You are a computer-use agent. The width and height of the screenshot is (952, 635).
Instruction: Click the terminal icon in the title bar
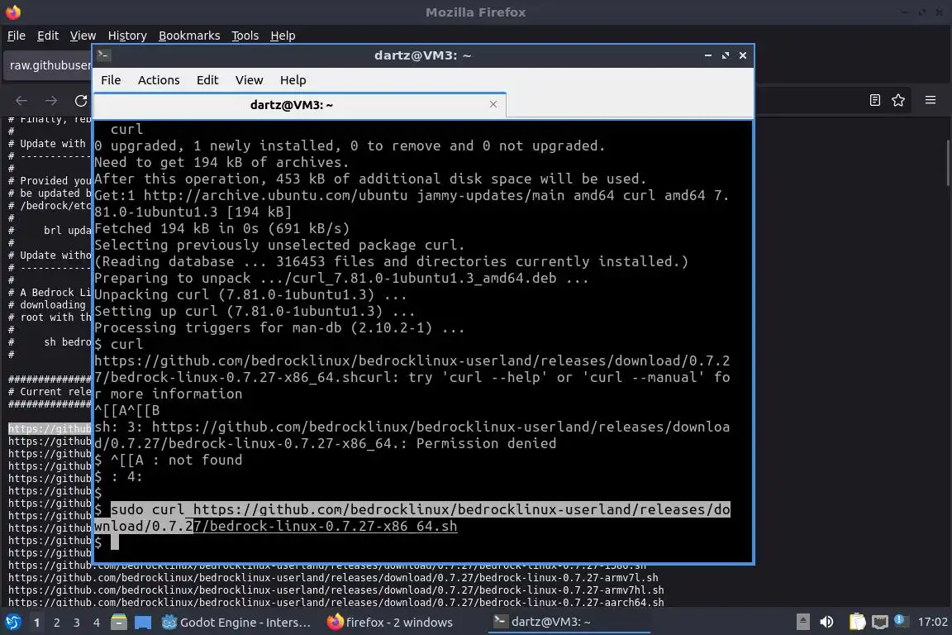(x=104, y=55)
